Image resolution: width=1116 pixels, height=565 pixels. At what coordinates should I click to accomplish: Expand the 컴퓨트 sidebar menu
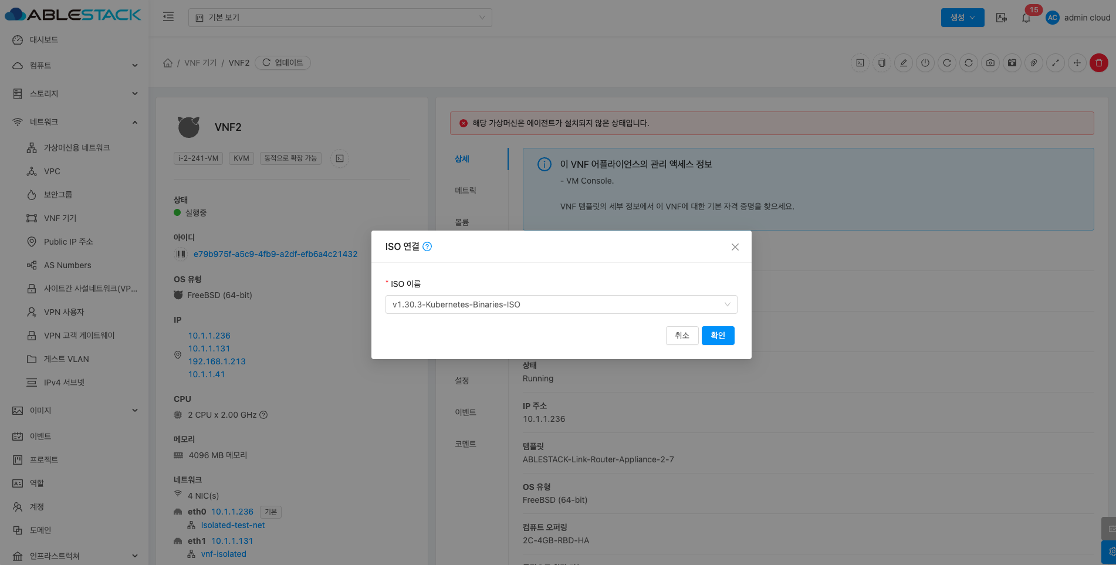point(74,66)
